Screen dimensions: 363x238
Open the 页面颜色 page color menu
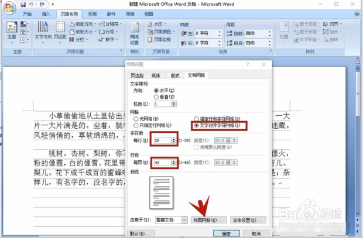click(x=161, y=32)
